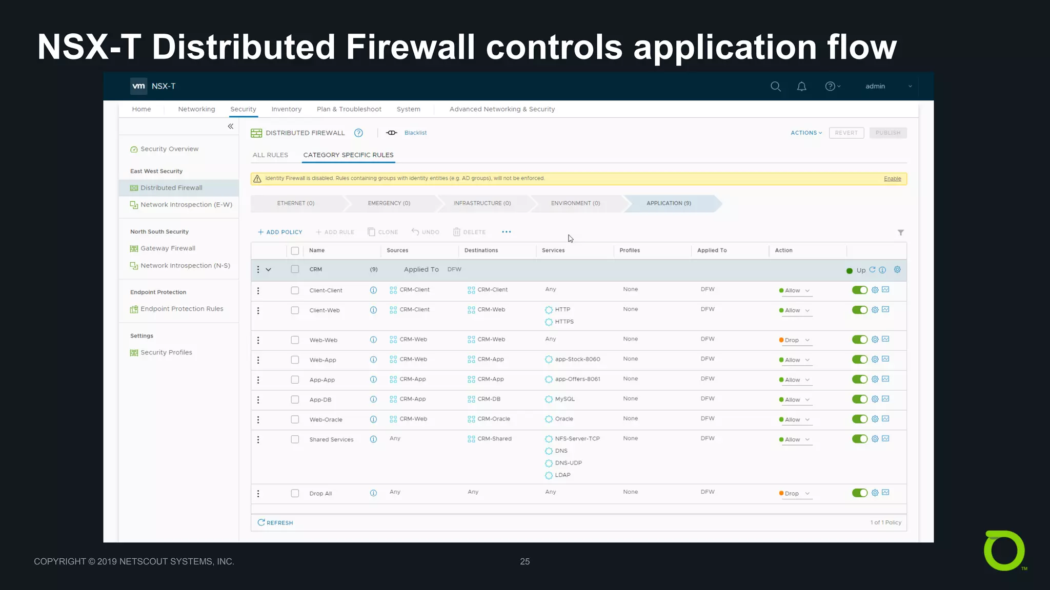The width and height of the screenshot is (1050, 590).
Task: Collapse the CRM policy chevron
Action: pos(268,270)
